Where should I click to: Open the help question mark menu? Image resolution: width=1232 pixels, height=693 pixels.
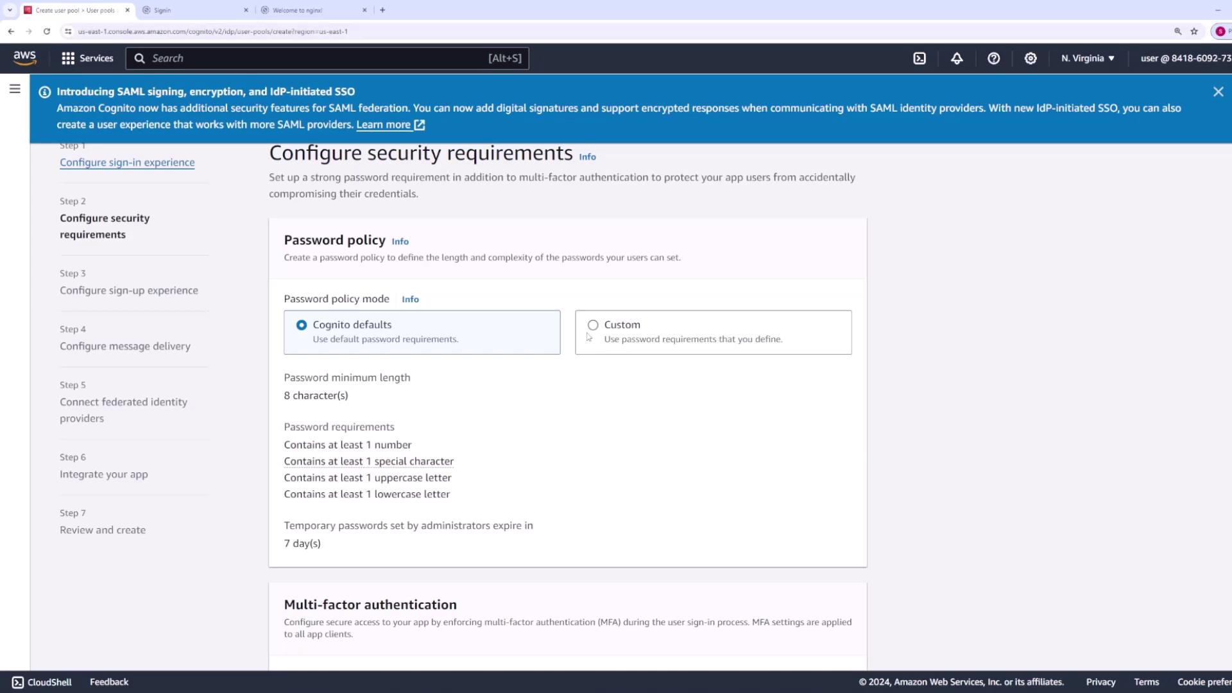click(x=993, y=58)
